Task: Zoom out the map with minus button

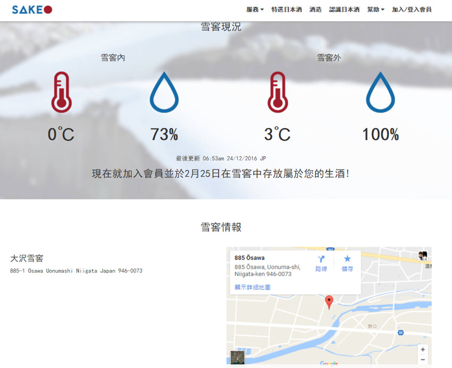Action: tap(423, 360)
